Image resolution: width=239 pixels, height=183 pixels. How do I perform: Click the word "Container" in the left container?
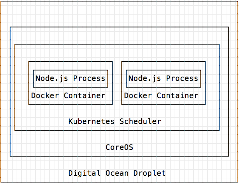84,96
